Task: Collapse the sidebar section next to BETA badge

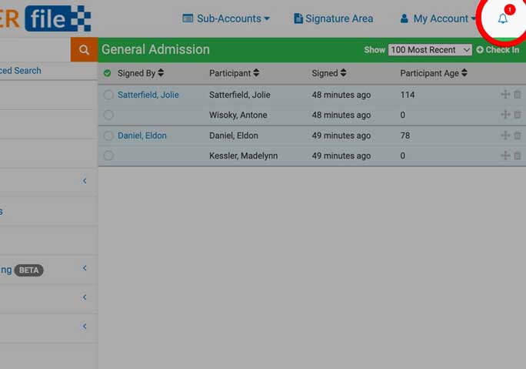Action: (x=85, y=269)
